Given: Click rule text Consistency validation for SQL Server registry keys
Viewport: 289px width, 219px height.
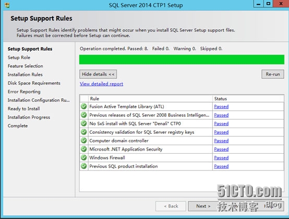Looking at the screenshot, I should pos(142,132).
